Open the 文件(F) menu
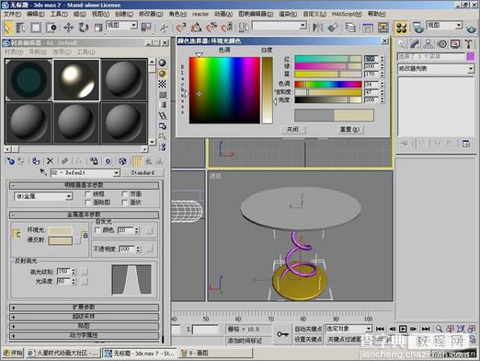This screenshot has height=361, width=480. (12, 14)
